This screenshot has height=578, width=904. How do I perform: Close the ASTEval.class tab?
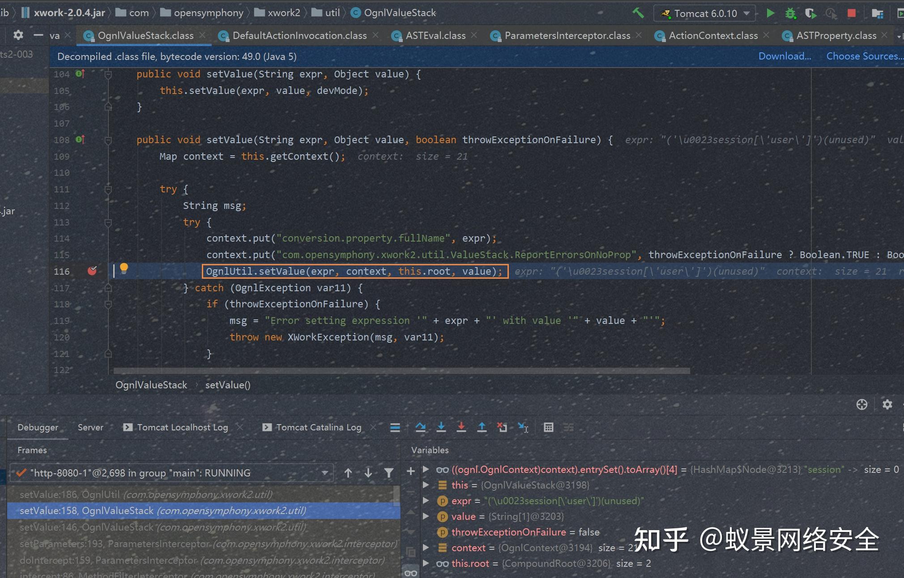(x=474, y=35)
